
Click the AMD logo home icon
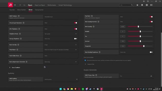click(10, 5)
